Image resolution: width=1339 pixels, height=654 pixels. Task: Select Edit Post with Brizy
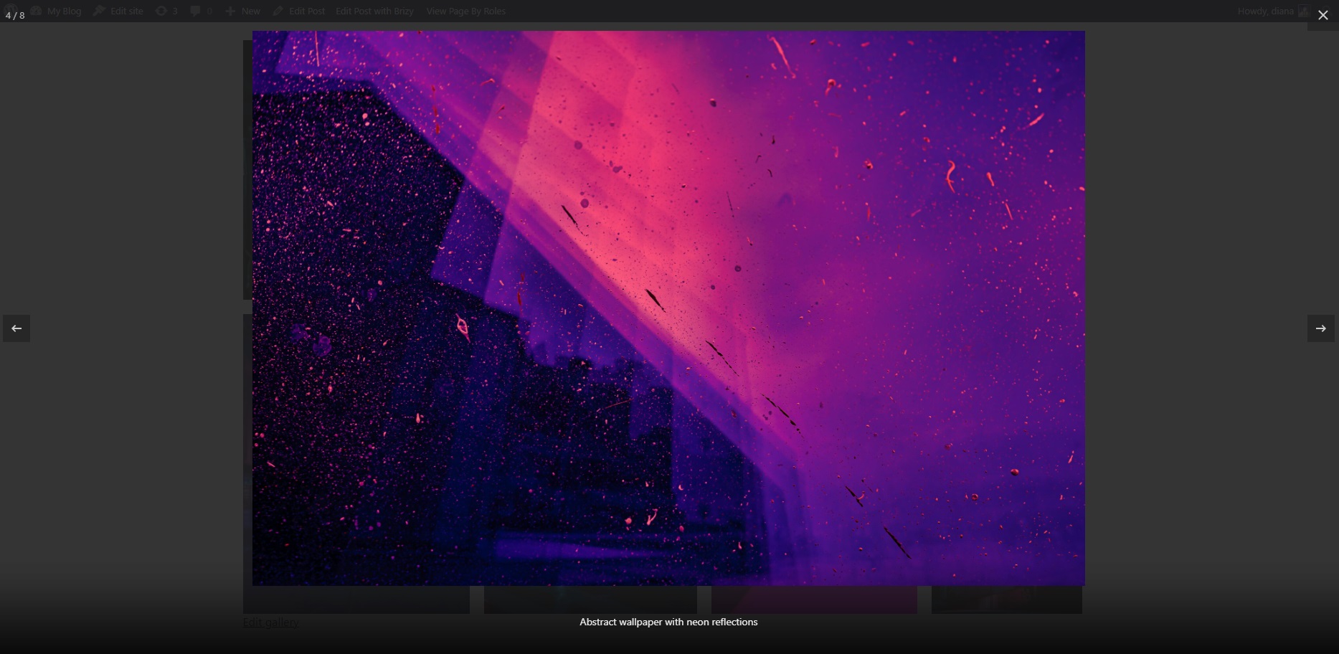click(x=374, y=11)
